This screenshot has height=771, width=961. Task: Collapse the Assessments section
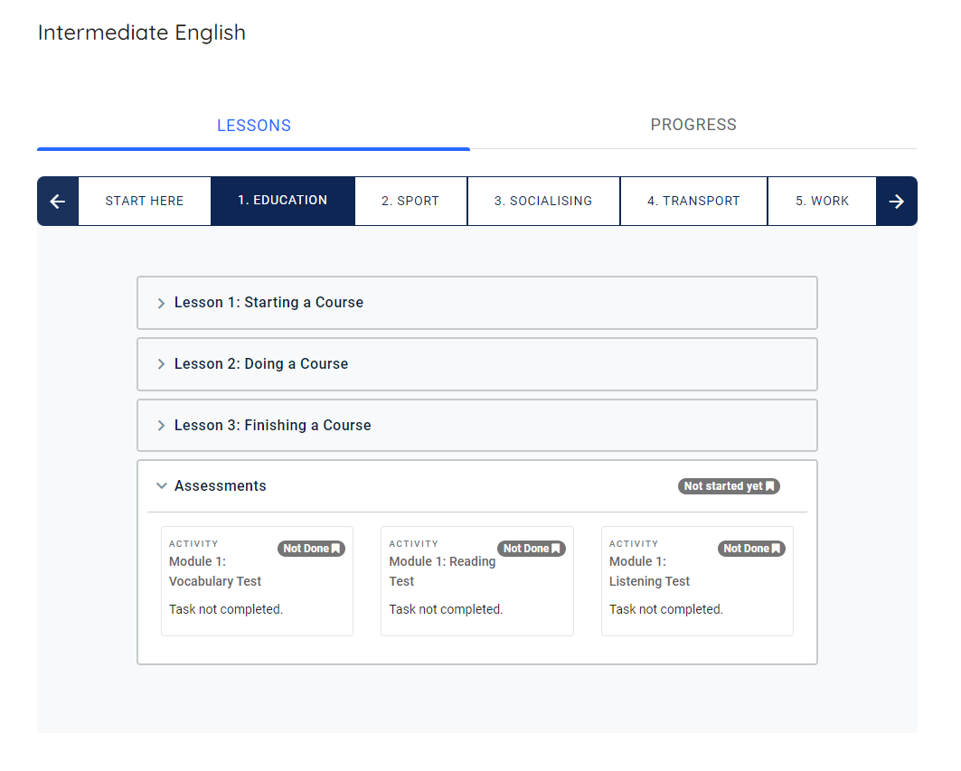click(221, 485)
